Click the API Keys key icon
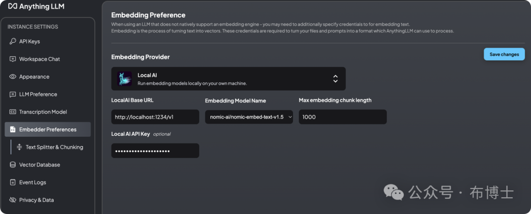Screen dimensions: 531x214 (x=12, y=42)
